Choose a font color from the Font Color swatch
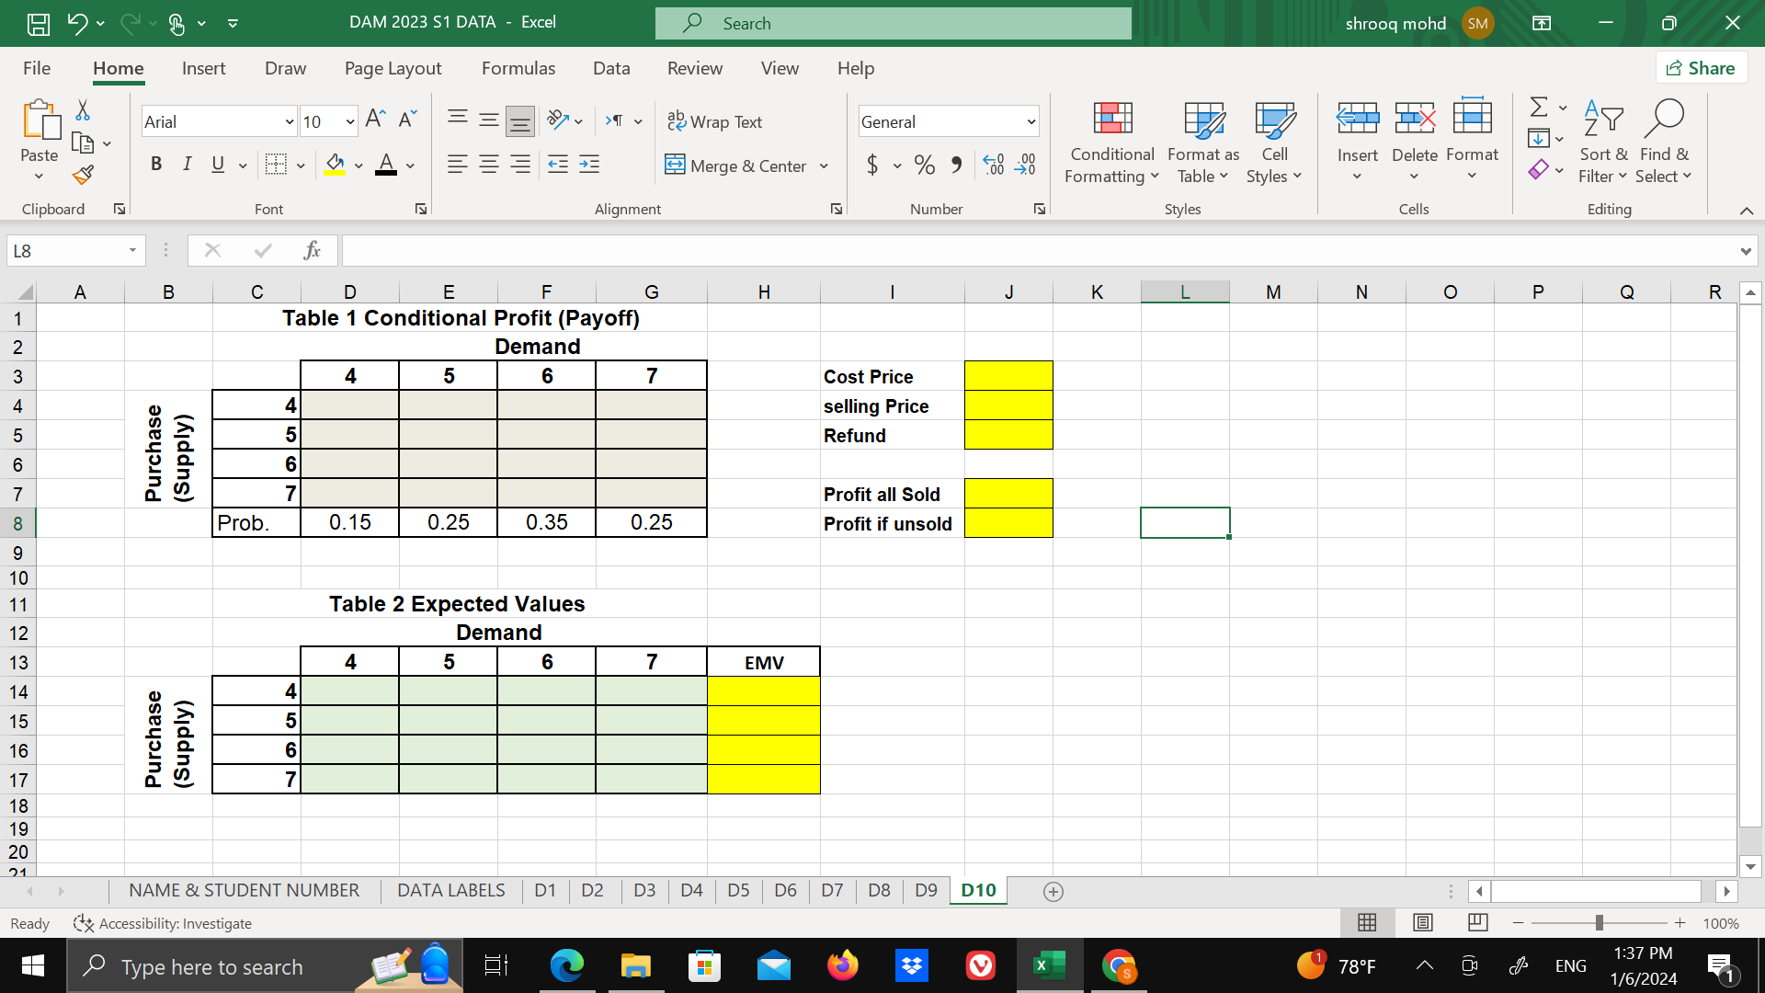 click(386, 165)
